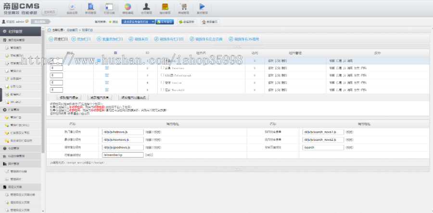Image resolution: width=433 pixels, height=213 pixels.
Task: Expand all columns with the header plus icon
Action: (115, 53)
